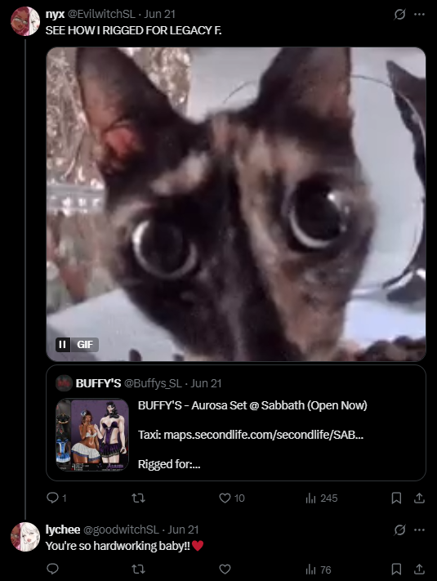
Task: Bookmark nyx's post
Action: point(396,498)
